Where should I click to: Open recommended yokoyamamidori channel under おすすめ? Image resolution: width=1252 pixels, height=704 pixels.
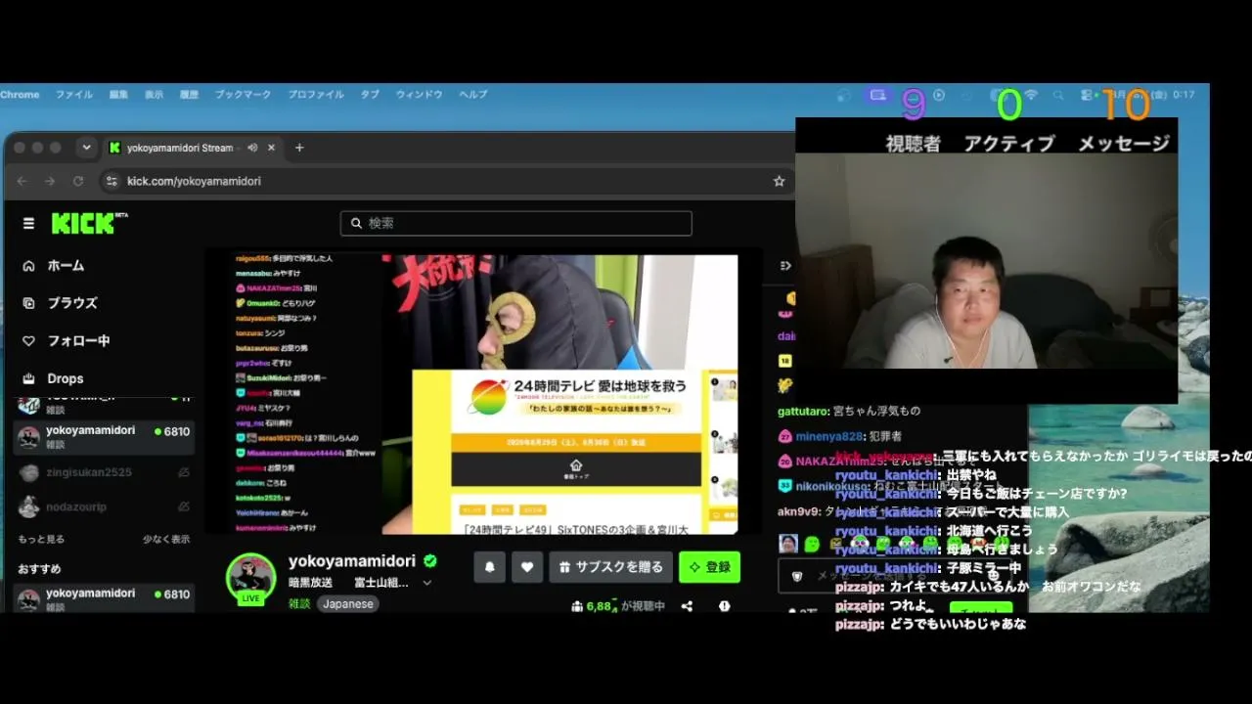[104, 598]
